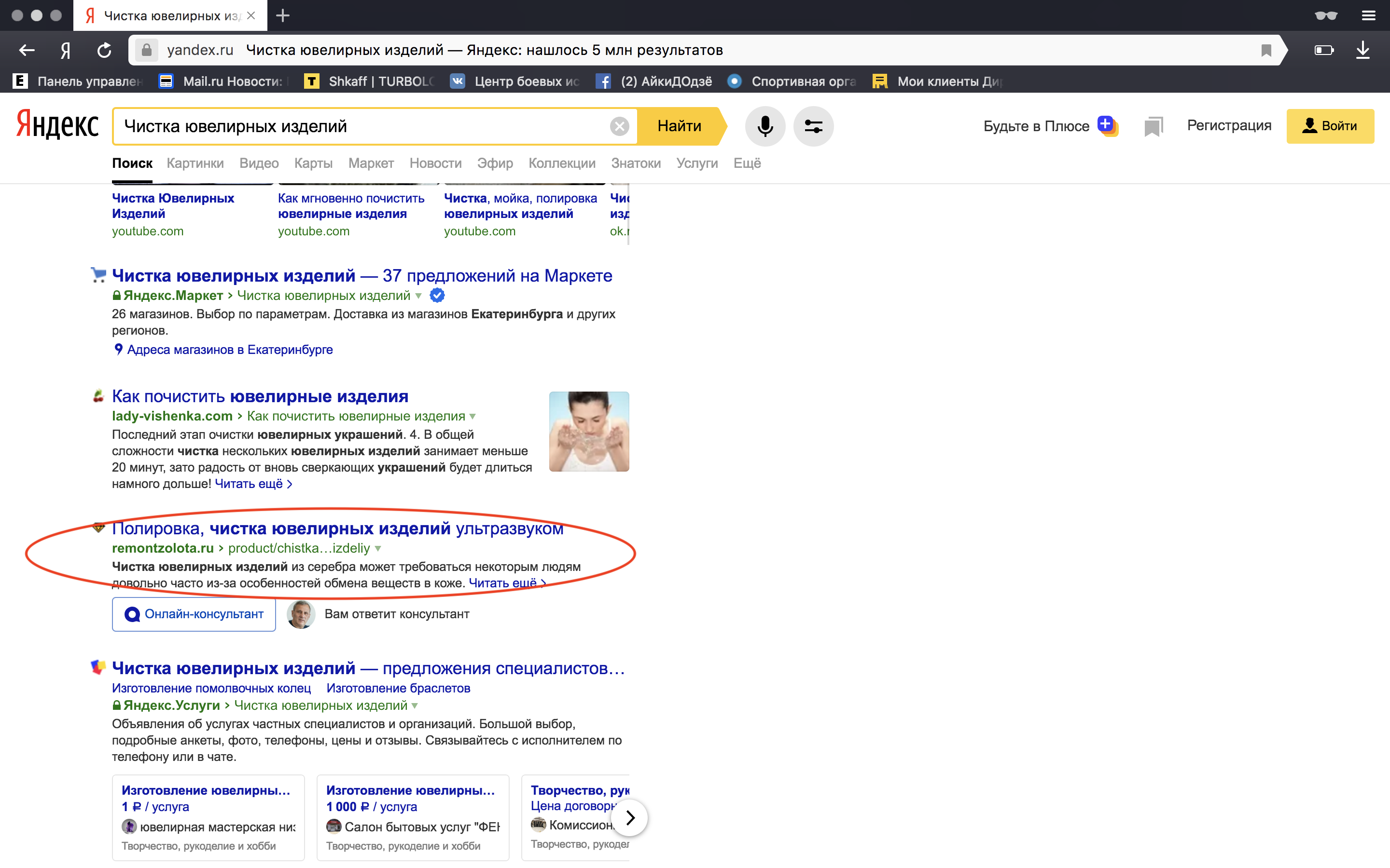Switch to the Картинки tab
The height and width of the screenshot is (868, 1390).
pos(195,163)
